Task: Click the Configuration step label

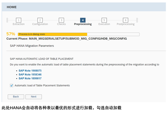Action: (x=40, y=24)
